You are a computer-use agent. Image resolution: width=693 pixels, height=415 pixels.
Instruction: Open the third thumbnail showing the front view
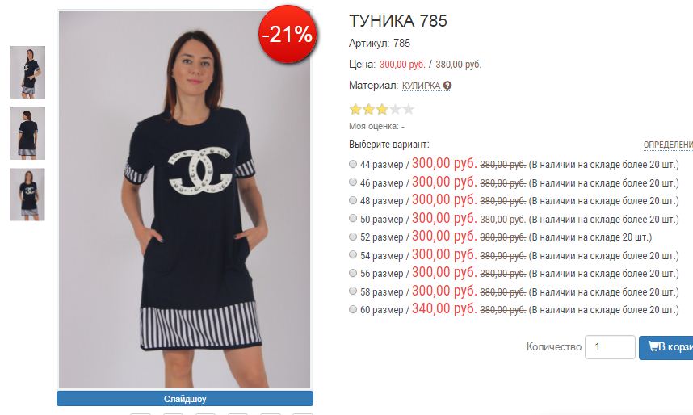tap(27, 195)
